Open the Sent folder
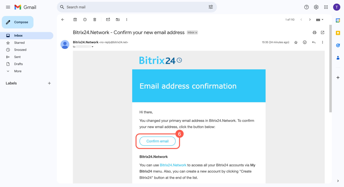This screenshot has height=187, width=344. click(x=17, y=57)
